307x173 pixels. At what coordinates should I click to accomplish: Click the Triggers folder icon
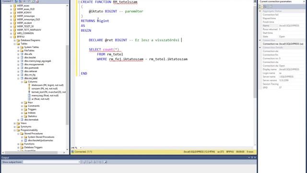pos(25,109)
